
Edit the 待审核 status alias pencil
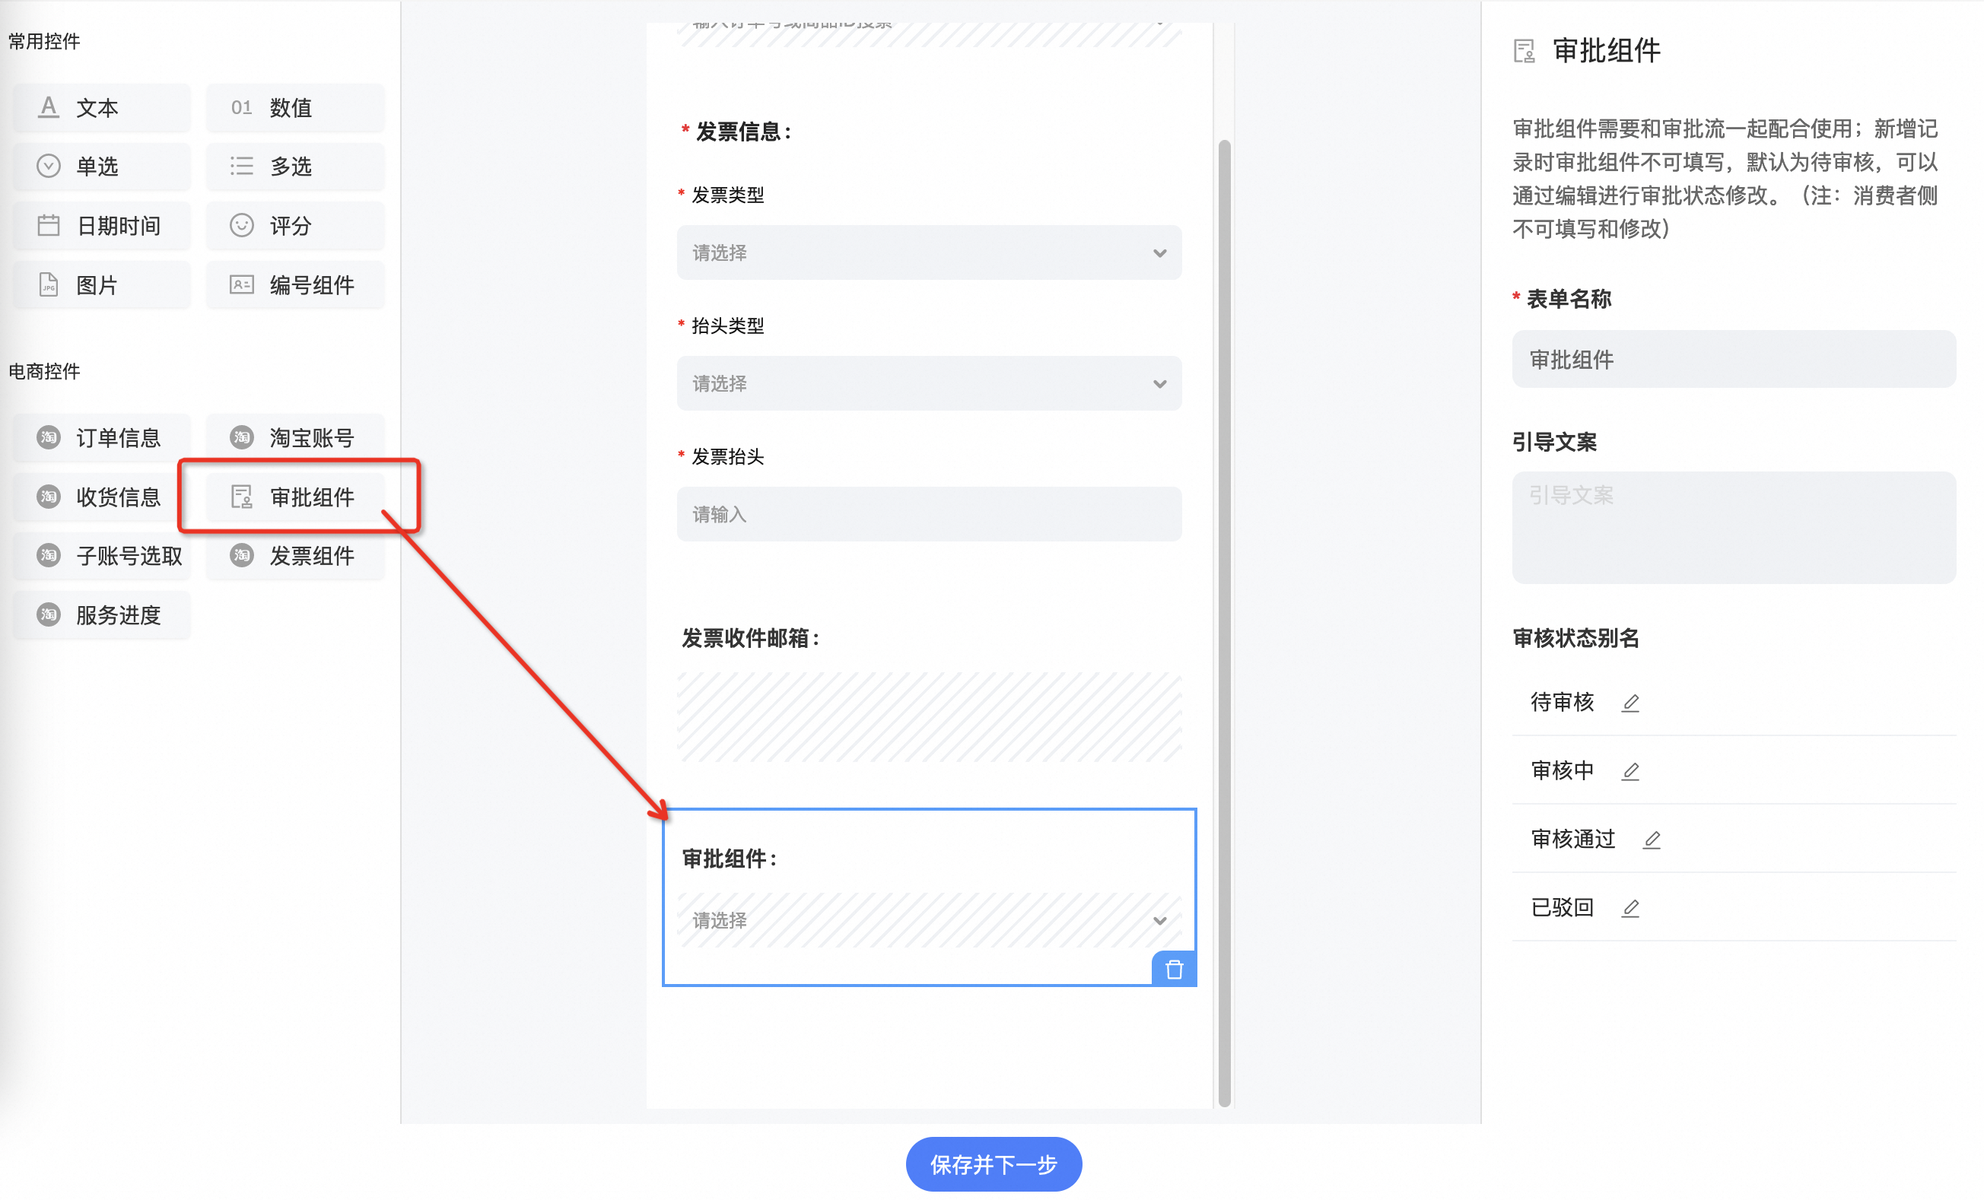coord(1629,703)
